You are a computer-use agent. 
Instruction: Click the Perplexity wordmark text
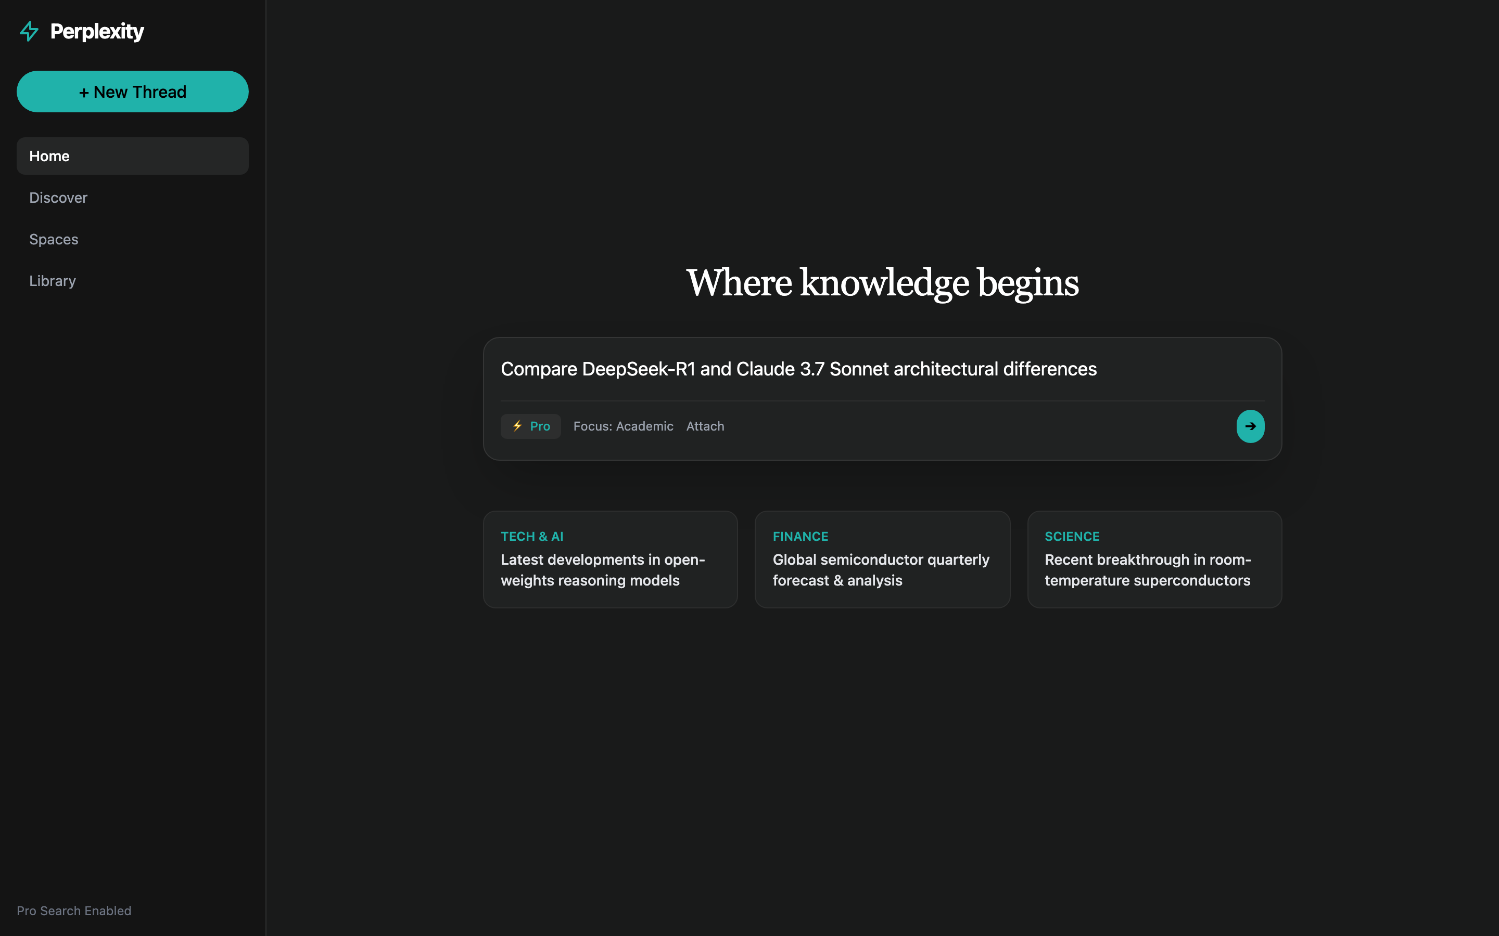point(97,31)
